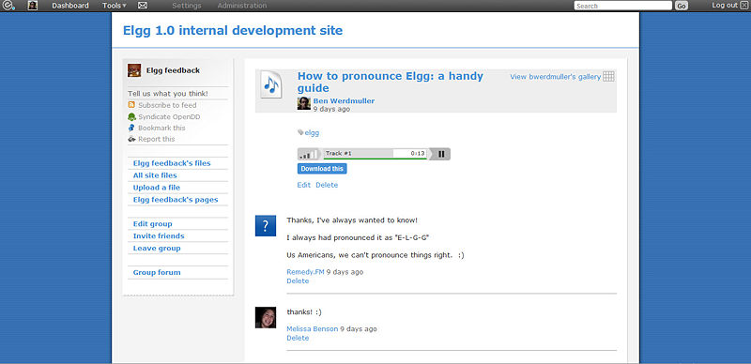Screen dimensions: 751x364
Task: Open the user avatar icon in top bar
Action: pyautogui.click(x=33, y=6)
